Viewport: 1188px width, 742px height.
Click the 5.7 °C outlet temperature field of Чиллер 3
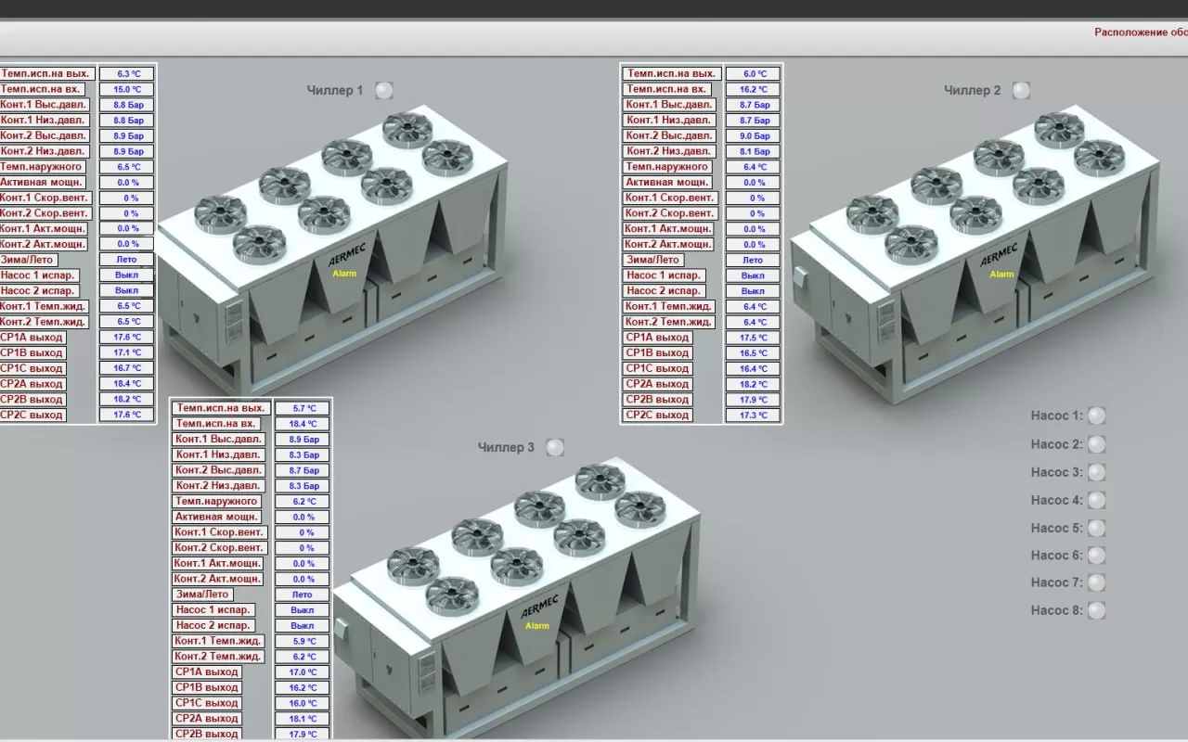(x=302, y=408)
